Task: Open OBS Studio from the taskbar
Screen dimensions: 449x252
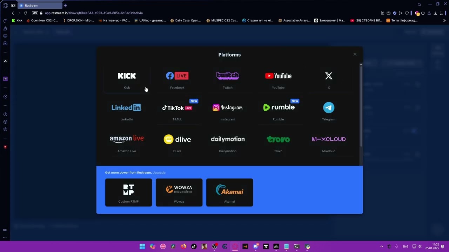Action: point(214,246)
